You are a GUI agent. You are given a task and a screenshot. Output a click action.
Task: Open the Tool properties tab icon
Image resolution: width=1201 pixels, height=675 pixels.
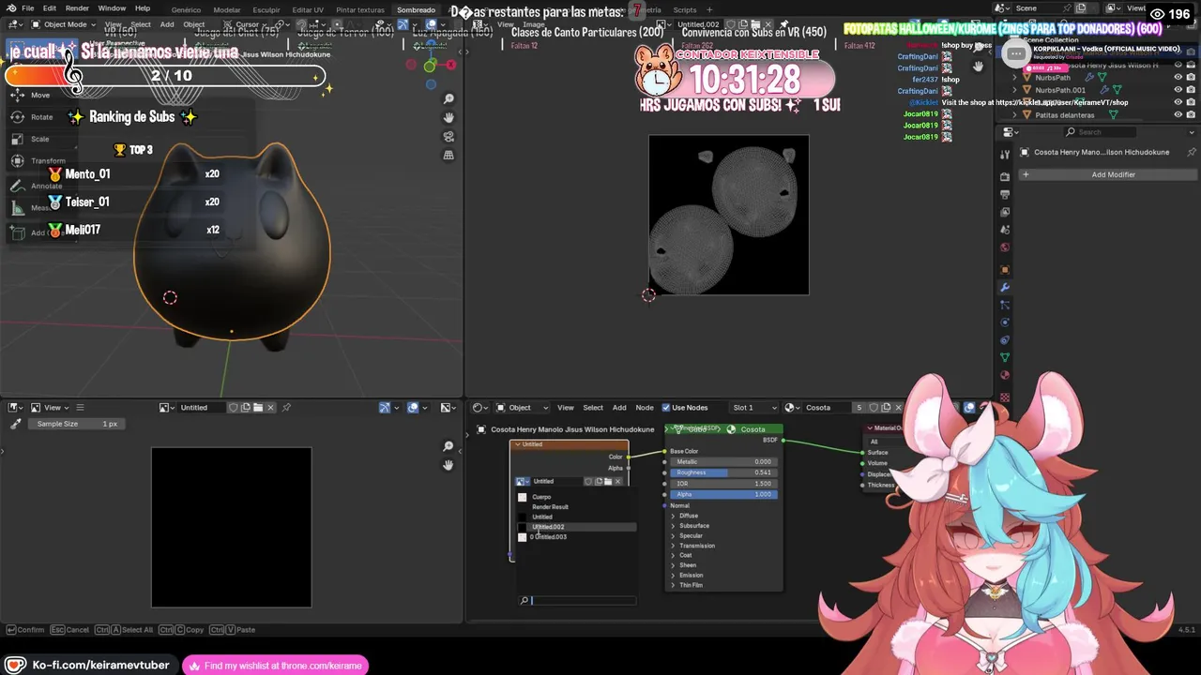(1005, 155)
